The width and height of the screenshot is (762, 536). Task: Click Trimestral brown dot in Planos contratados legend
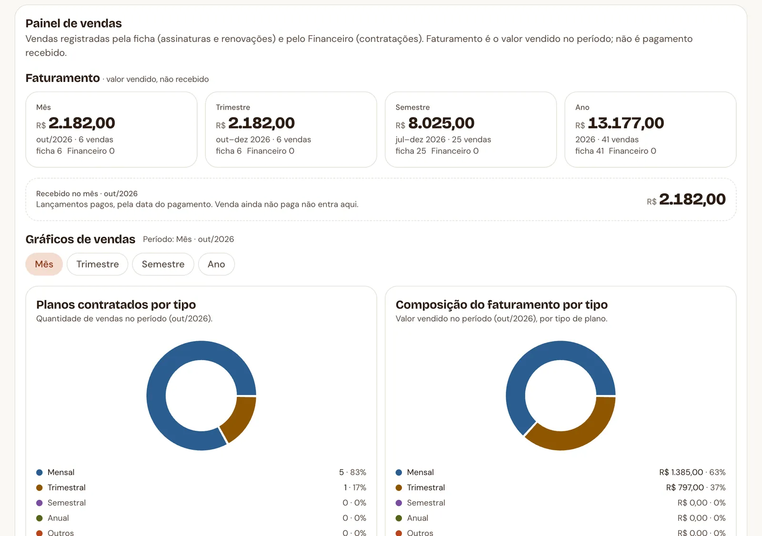[x=40, y=488]
